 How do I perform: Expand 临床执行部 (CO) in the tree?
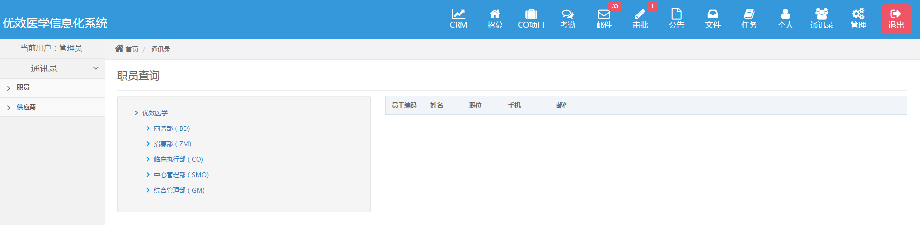click(x=148, y=159)
